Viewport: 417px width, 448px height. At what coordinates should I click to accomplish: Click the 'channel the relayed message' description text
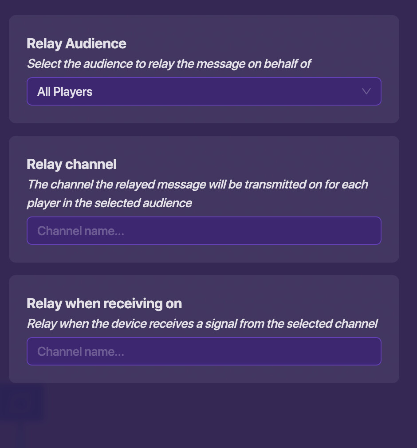pos(197,184)
